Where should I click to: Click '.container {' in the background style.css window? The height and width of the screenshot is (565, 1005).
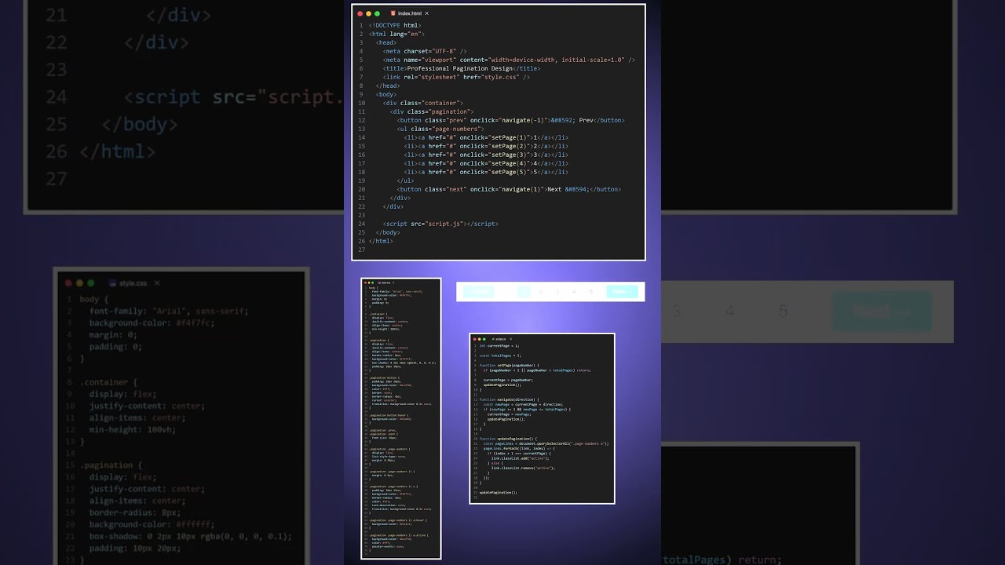tap(108, 382)
